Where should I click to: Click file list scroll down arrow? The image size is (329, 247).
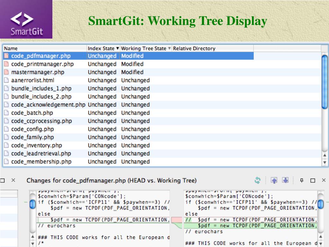pyautogui.click(x=325, y=162)
